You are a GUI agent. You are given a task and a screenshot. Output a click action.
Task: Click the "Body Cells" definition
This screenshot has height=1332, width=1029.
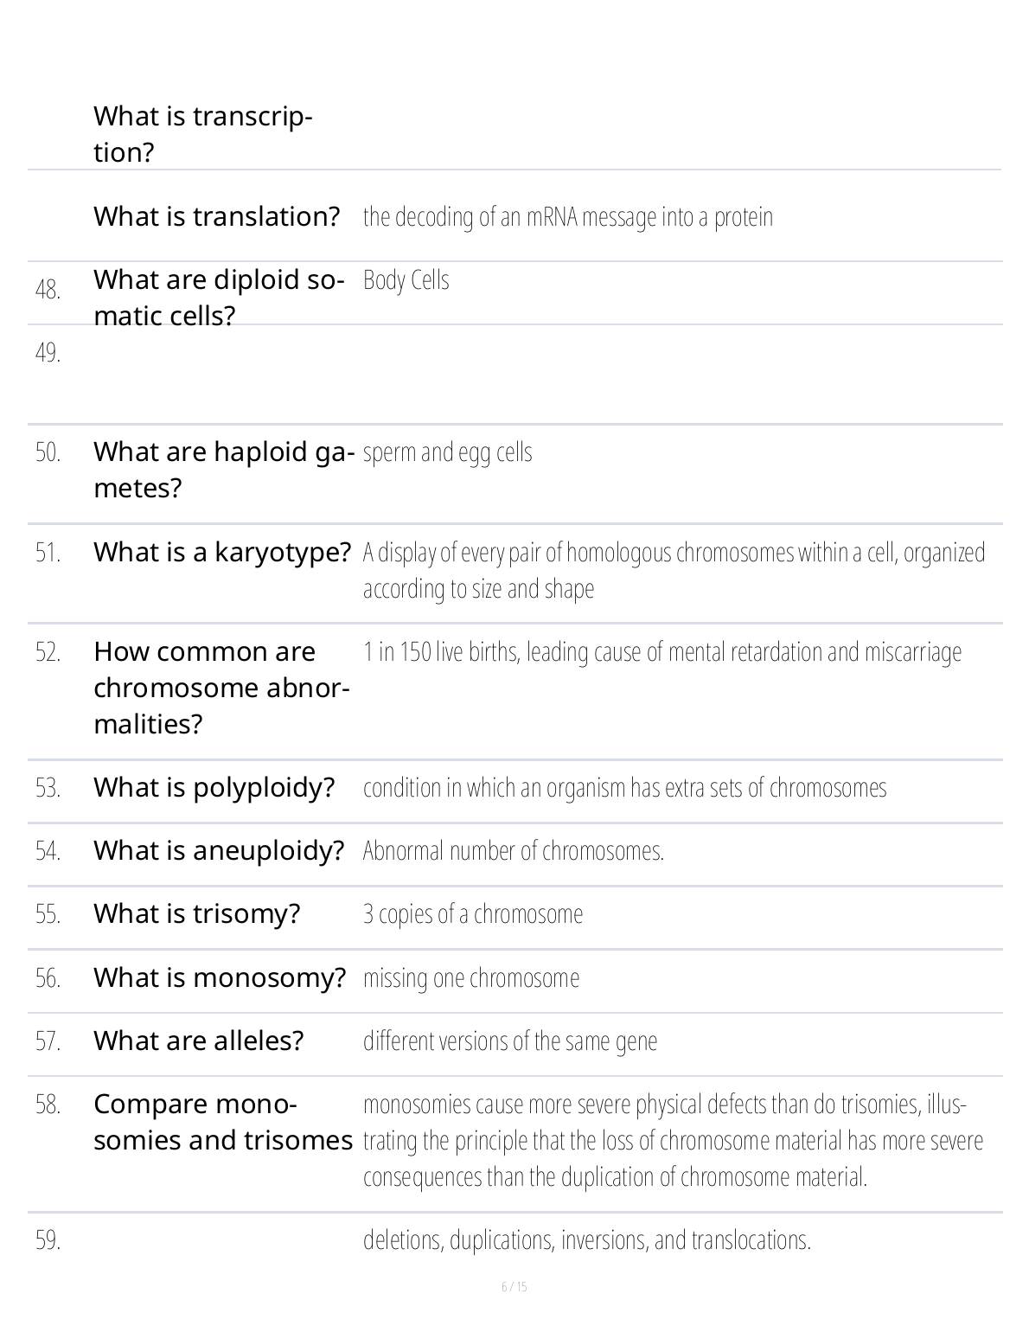click(x=406, y=280)
